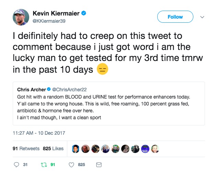Click the green retweet icon
217x174 pixels.
(x=44, y=165)
